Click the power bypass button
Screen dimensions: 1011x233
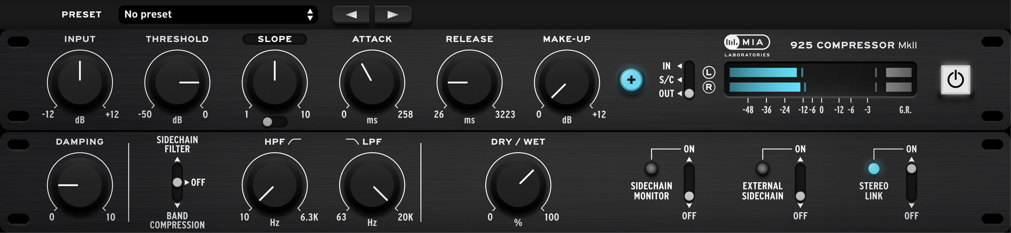[x=955, y=80]
